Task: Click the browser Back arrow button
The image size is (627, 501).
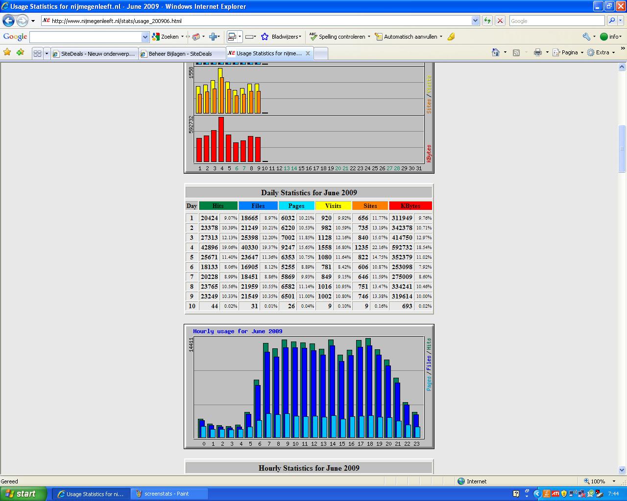Action: tap(9, 21)
